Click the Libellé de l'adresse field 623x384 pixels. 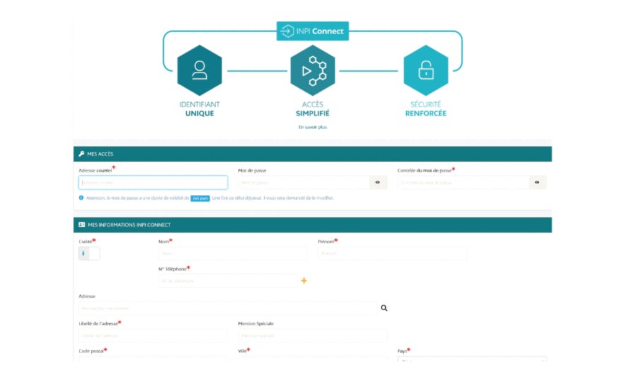click(x=153, y=335)
